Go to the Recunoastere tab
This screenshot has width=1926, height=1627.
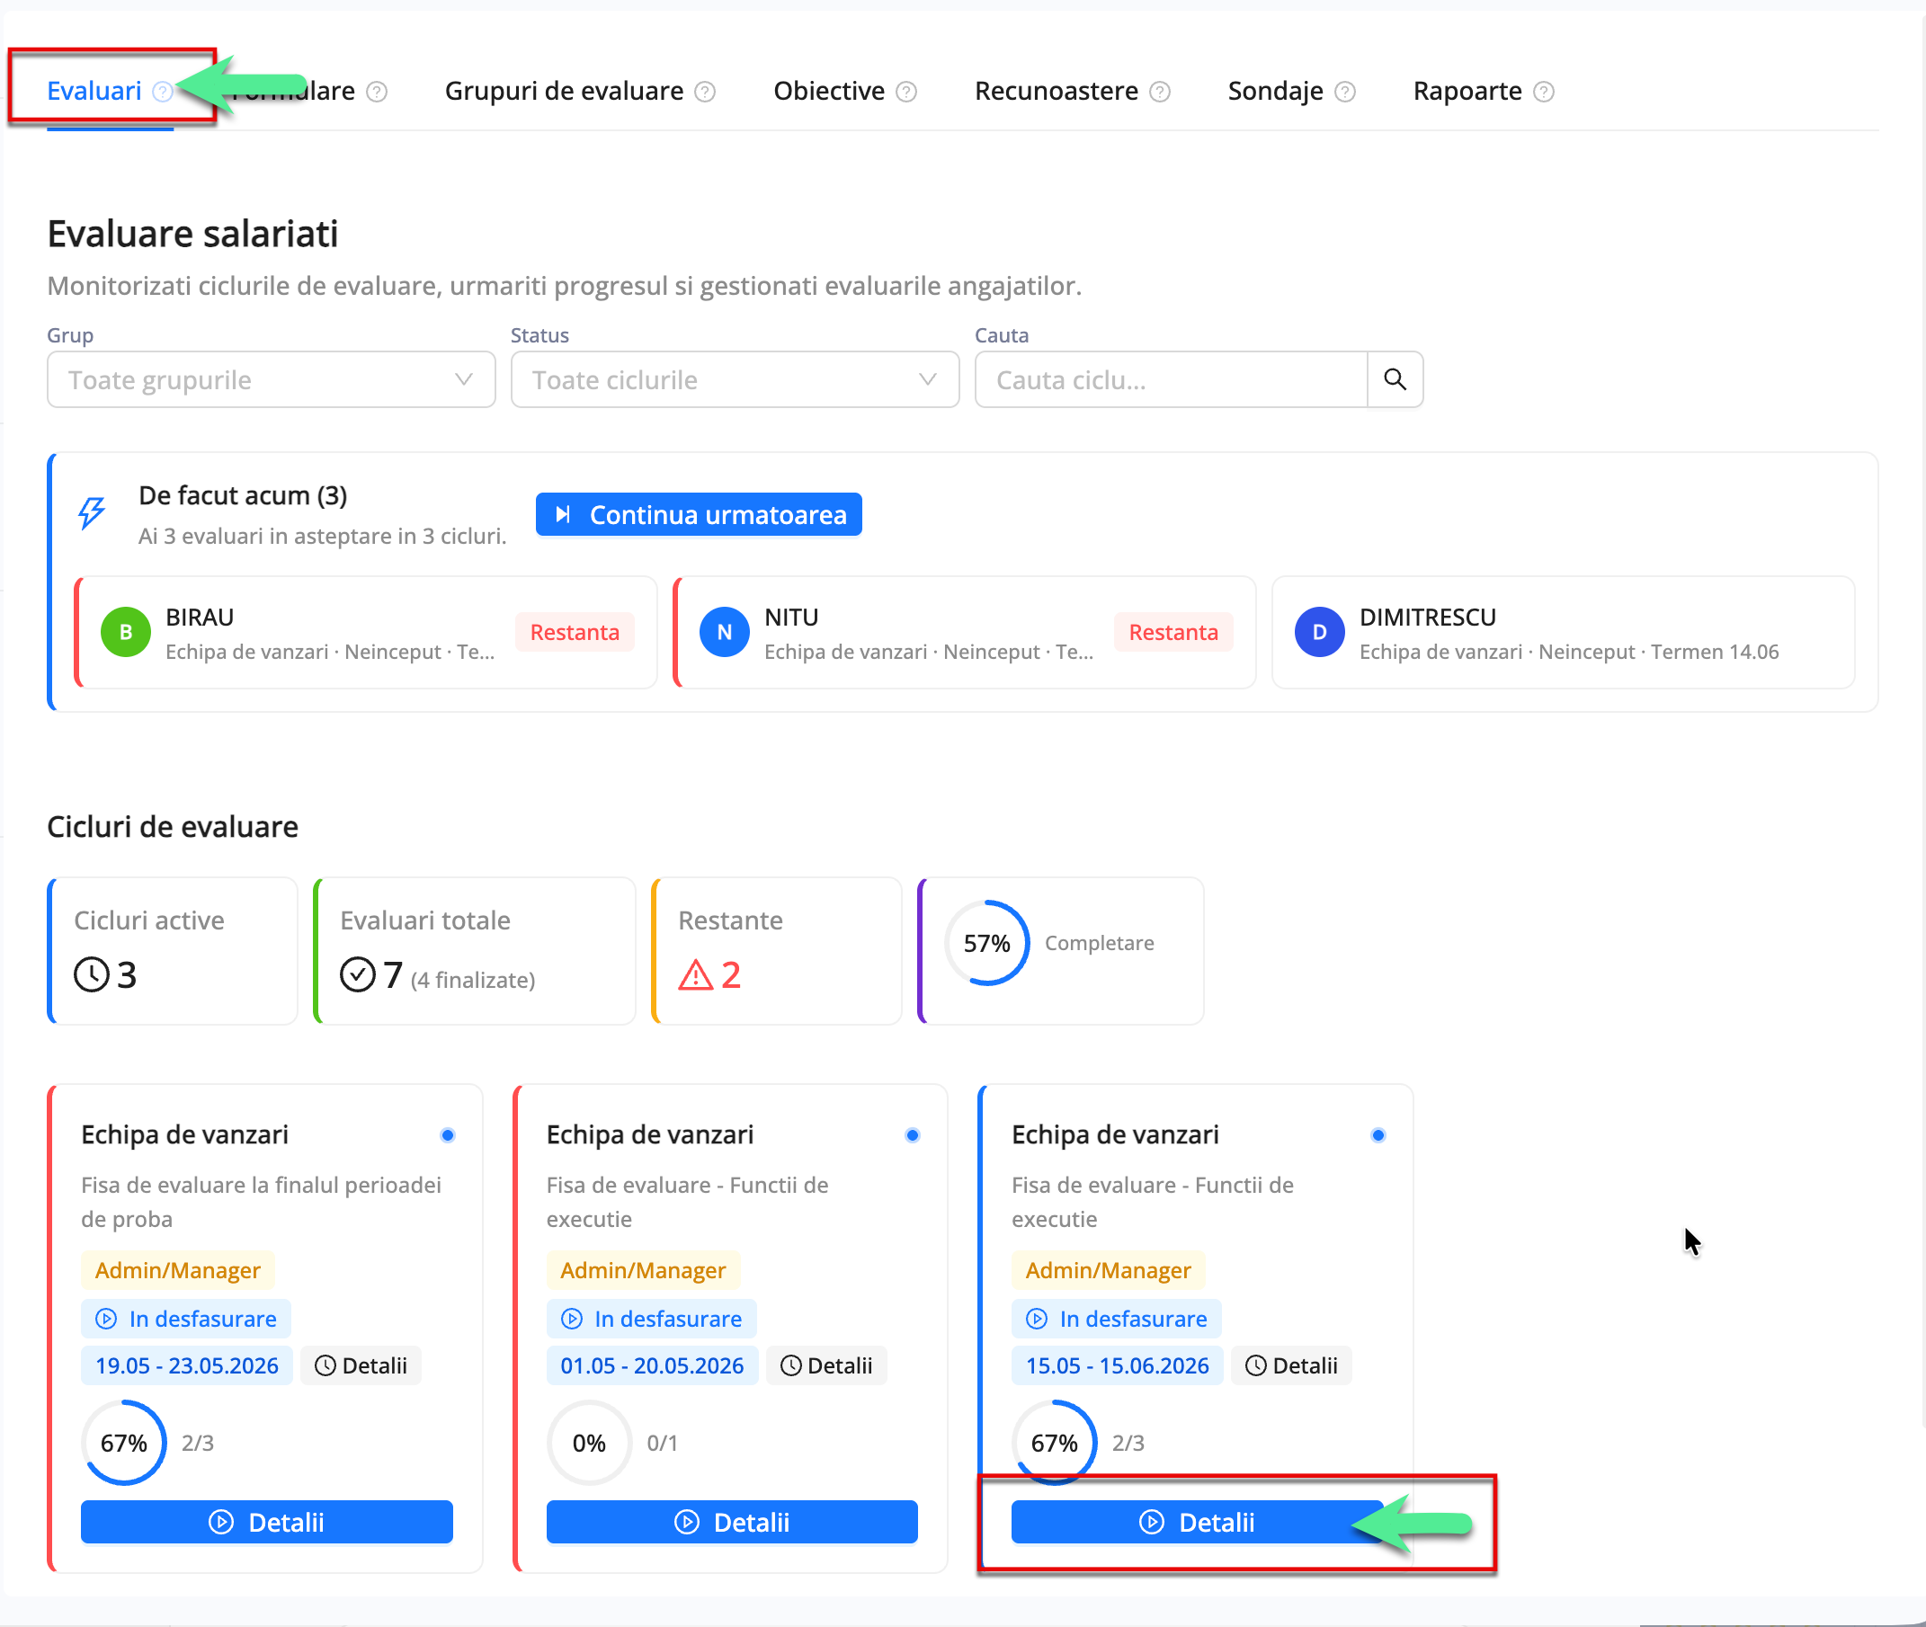point(1057,91)
